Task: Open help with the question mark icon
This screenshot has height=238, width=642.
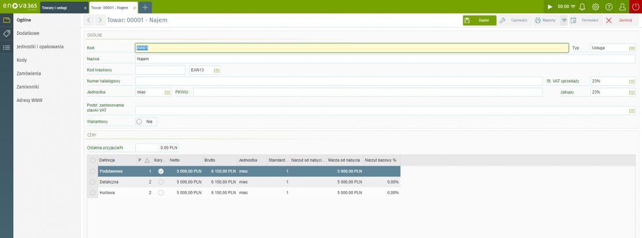Action: click(x=608, y=6)
